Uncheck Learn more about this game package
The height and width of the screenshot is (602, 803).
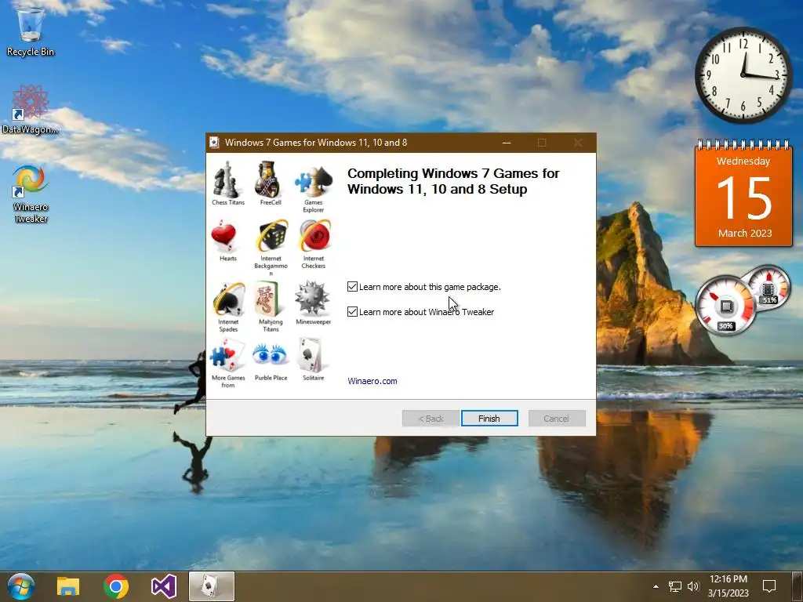[352, 287]
